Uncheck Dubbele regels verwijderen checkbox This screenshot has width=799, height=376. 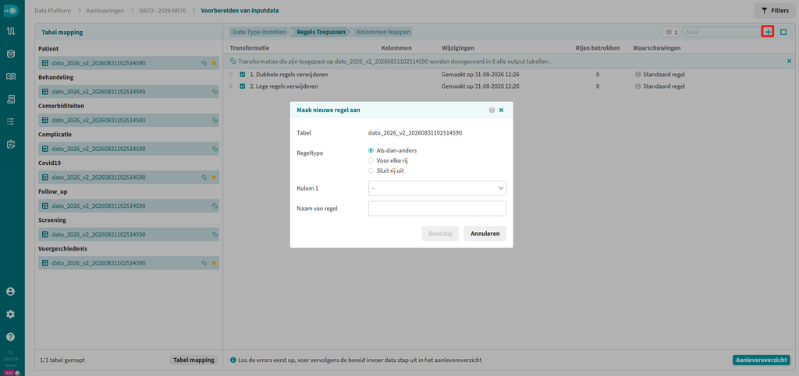point(243,74)
